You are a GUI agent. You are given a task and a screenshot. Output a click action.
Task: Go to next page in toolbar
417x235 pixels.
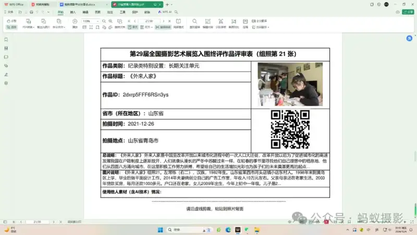pyautogui.click(x=163, y=21)
